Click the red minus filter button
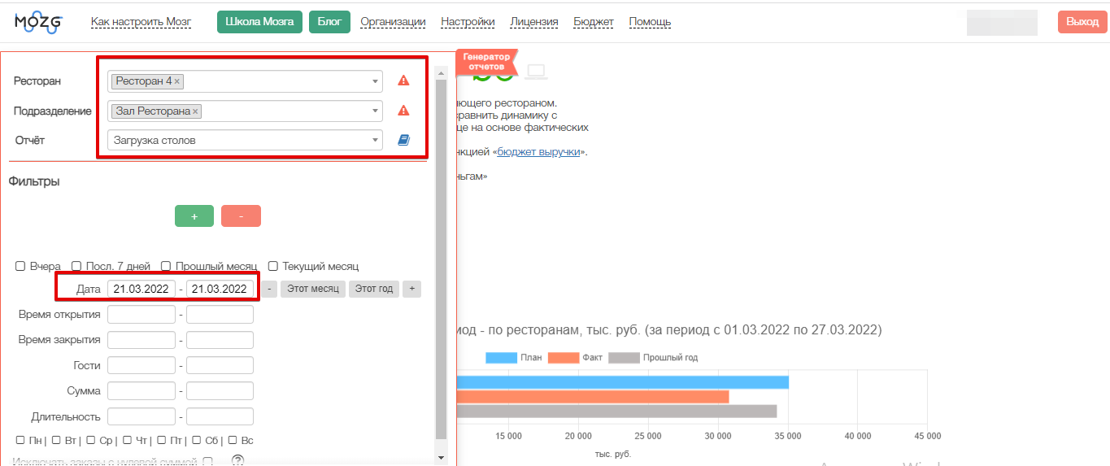Screen dimensions: 1110x466 coord(241,216)
